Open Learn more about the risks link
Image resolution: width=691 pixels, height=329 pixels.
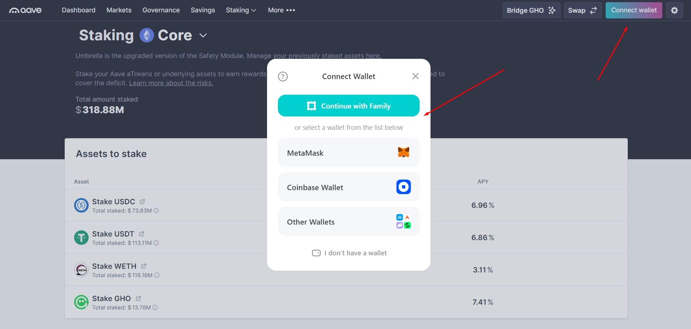(x=171, y=83)
